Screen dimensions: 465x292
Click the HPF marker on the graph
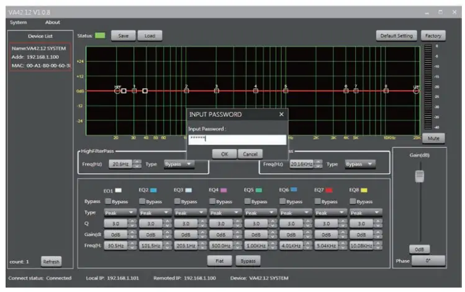(117, 91)
